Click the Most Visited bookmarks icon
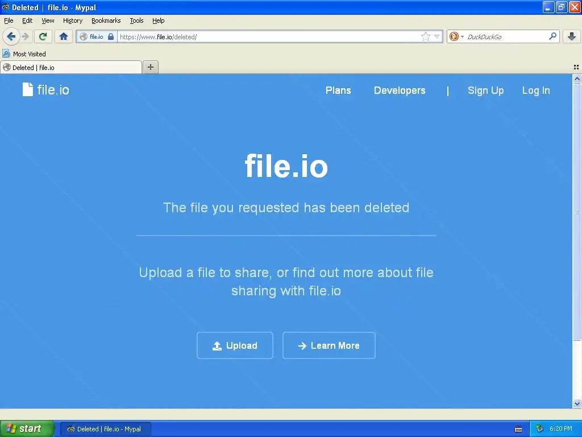The height and width of the screenshot is (437, 582). (6, 53)
